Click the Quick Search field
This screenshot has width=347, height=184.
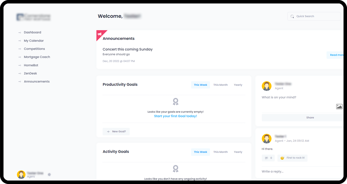coord(314,16)
